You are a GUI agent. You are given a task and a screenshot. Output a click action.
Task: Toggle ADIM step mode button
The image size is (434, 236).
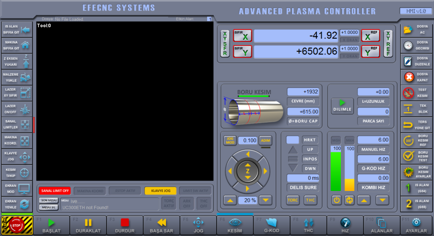click(x=265, y=141)
